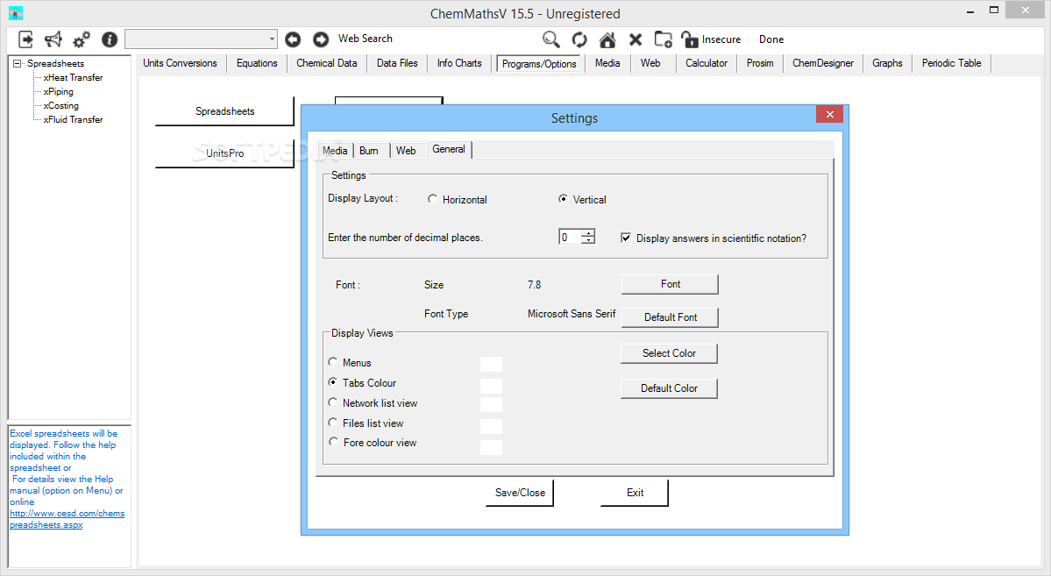Image resolution: width=1051 pixels, height=576 pixels.
Task: Switch to the Media settings tab
Action: [335, 151]
